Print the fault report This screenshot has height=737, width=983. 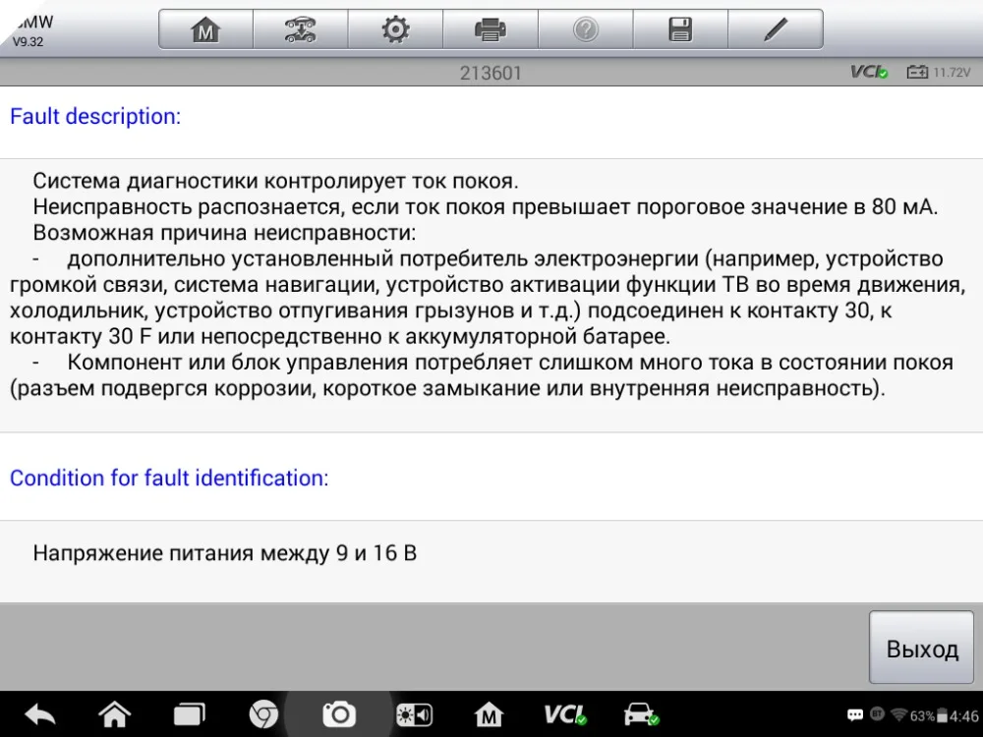click(x=491, y=29)
